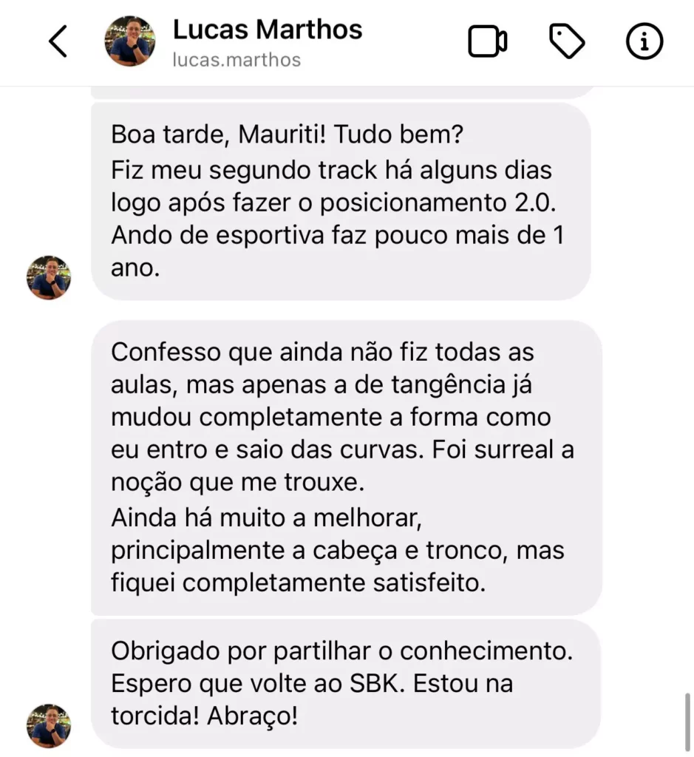Open the label tag icon
The image size is (694, 757).
[x=567, y=41]
